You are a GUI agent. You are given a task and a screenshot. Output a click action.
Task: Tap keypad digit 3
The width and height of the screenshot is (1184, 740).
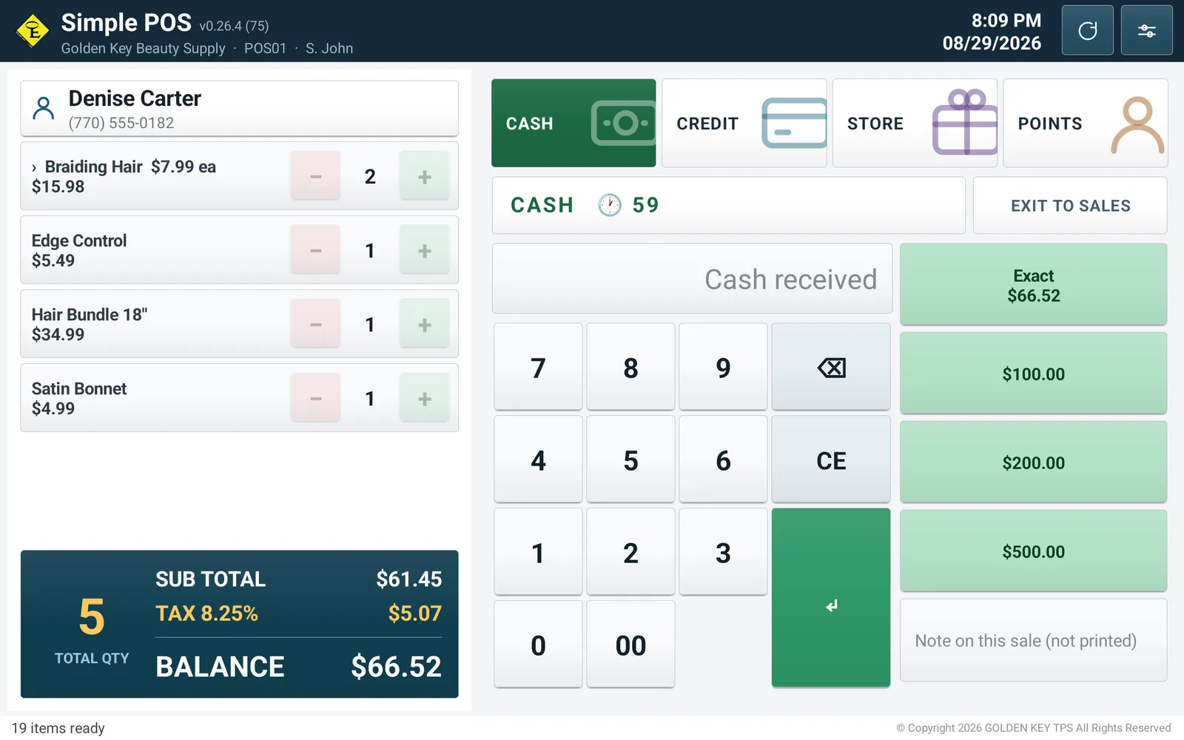pyautogui.click(x=723, y=552)
